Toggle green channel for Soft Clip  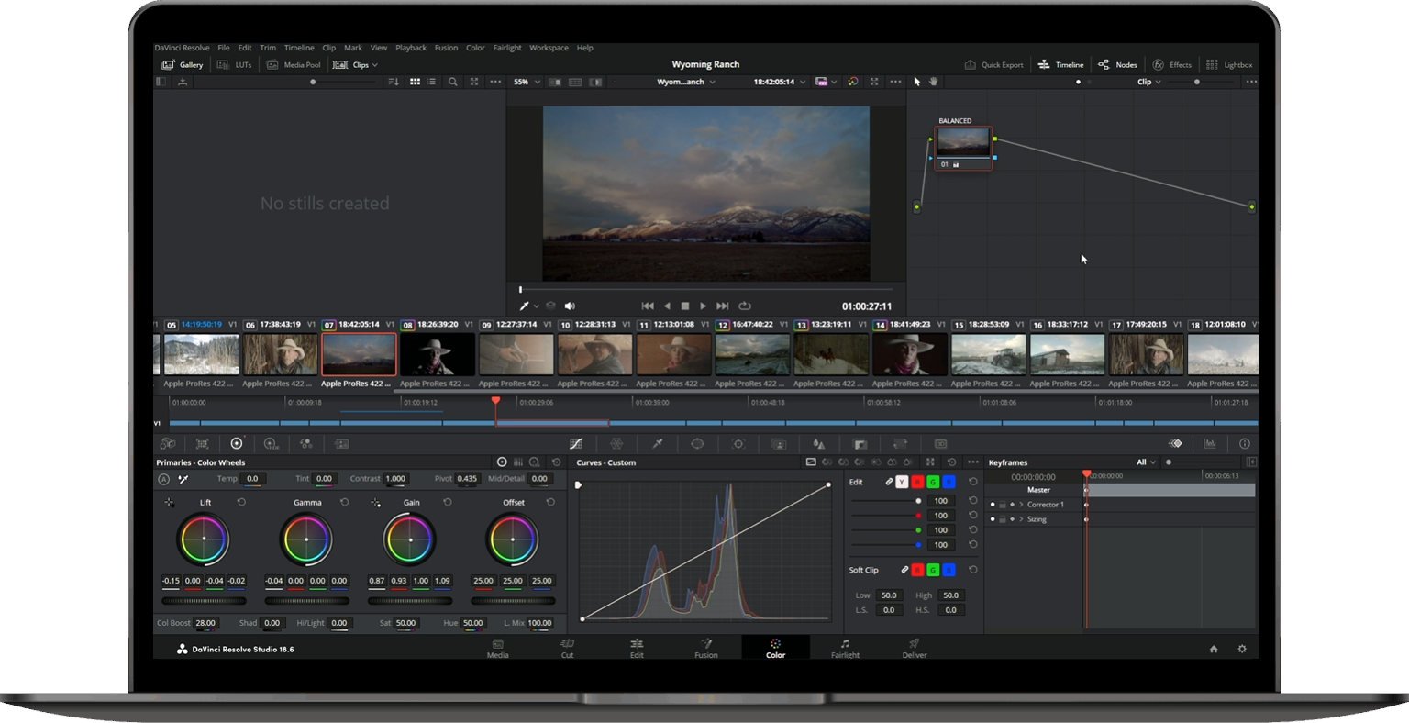pyautogui.click(x=933, y=570)
